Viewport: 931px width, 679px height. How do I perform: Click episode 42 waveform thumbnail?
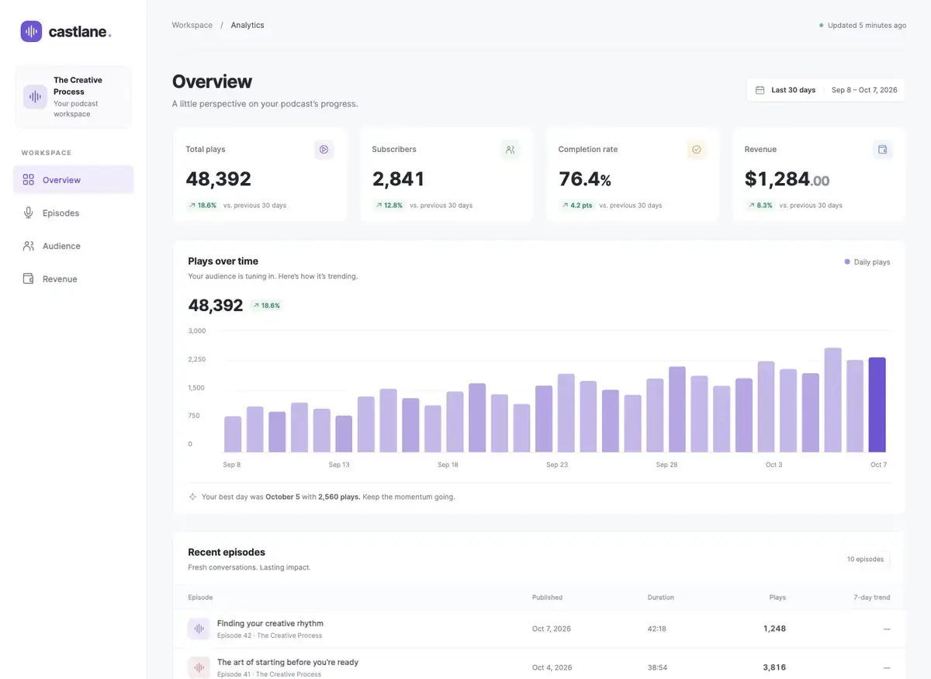(x=199, y=629)
